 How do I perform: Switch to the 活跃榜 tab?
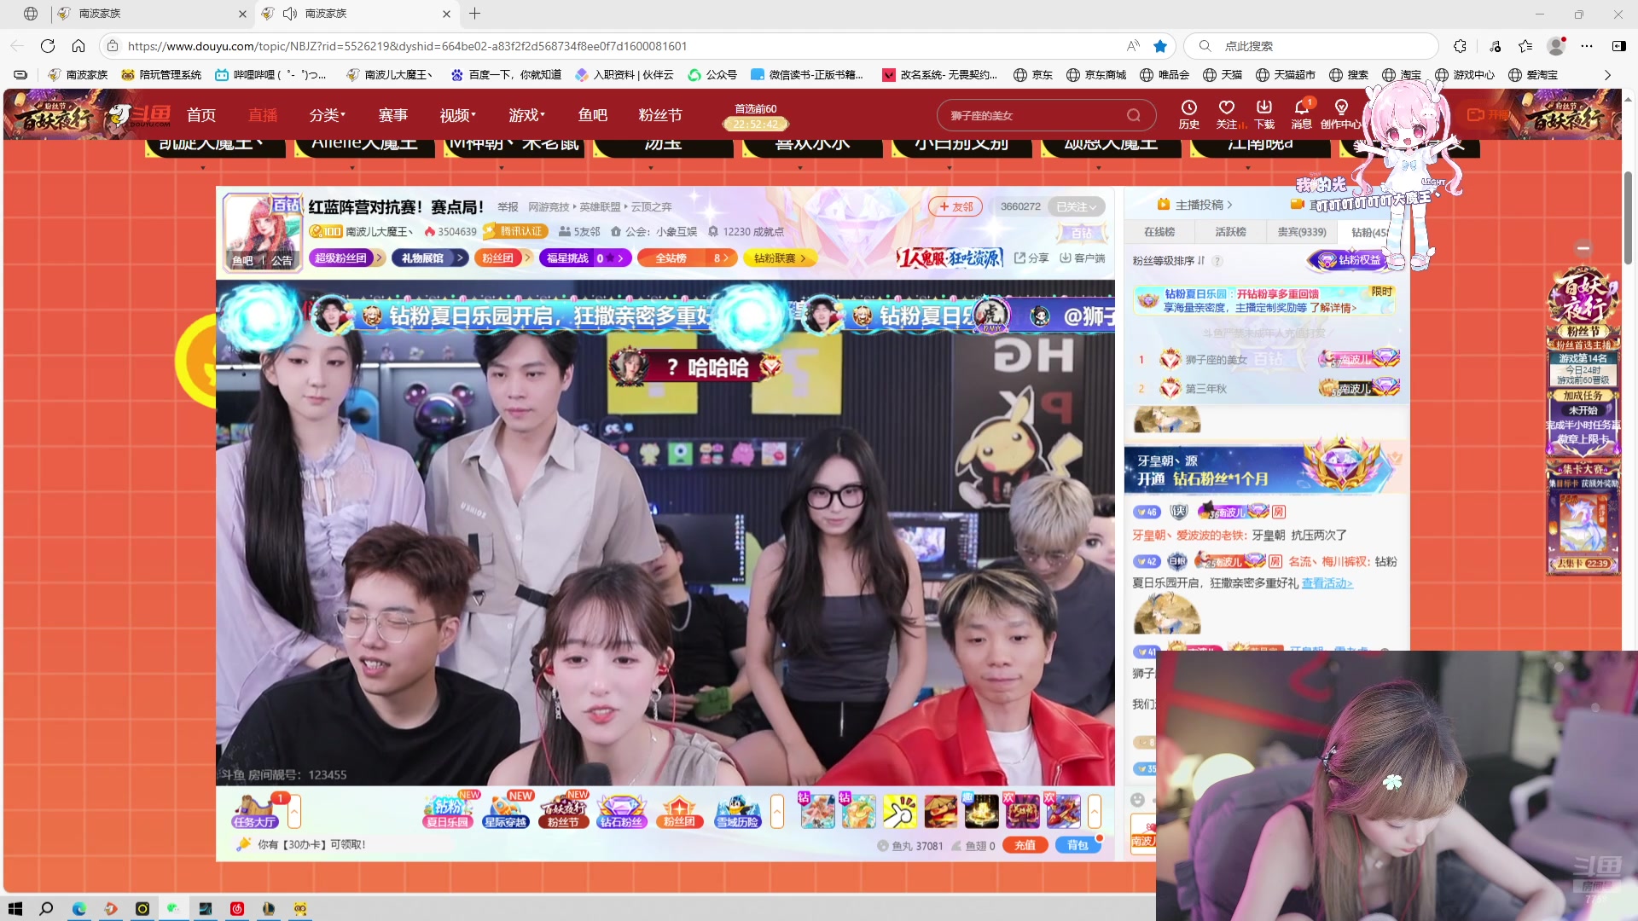(x=1230, y=231)
